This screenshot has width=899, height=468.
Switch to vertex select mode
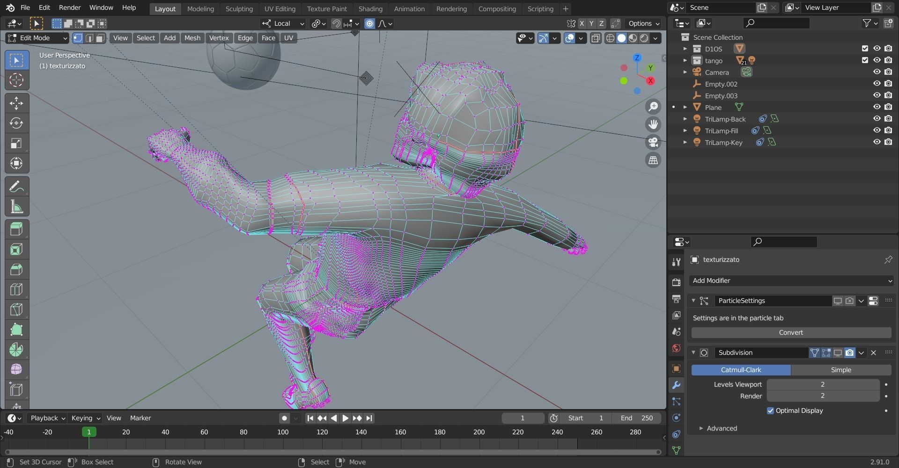78,38
